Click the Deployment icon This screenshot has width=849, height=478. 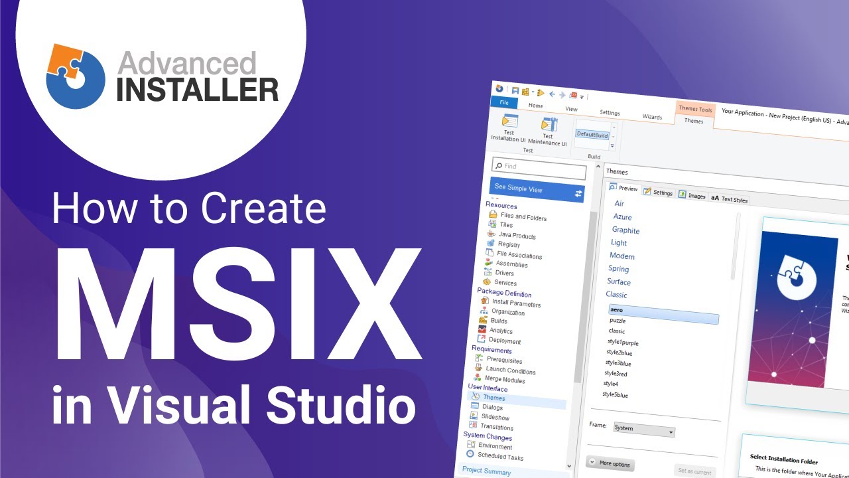(x=482, y=339)
